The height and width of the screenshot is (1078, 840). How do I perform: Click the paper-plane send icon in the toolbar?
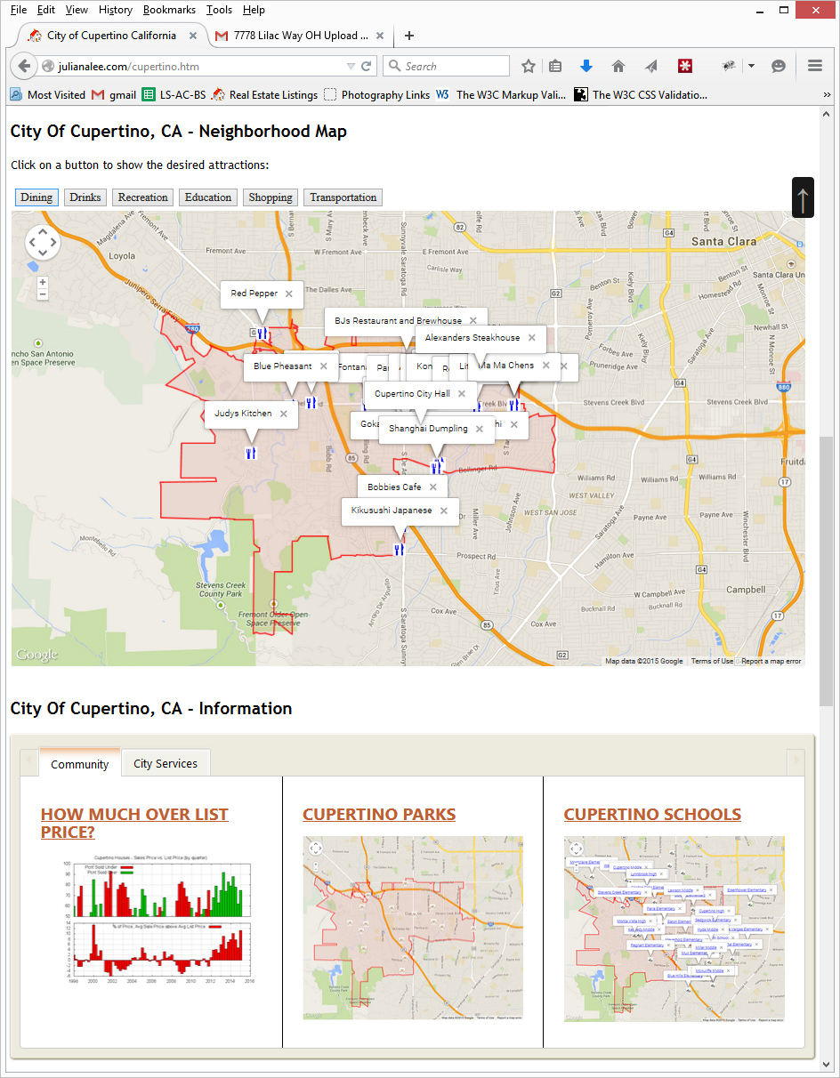(x=650, y=66)
